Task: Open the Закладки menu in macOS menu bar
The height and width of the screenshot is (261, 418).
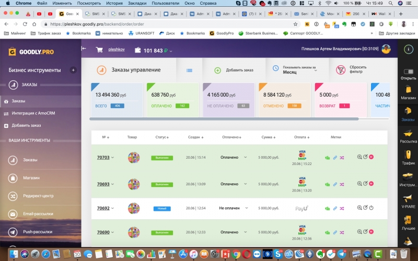Action: pyautogui.click(x=137, y=3)
